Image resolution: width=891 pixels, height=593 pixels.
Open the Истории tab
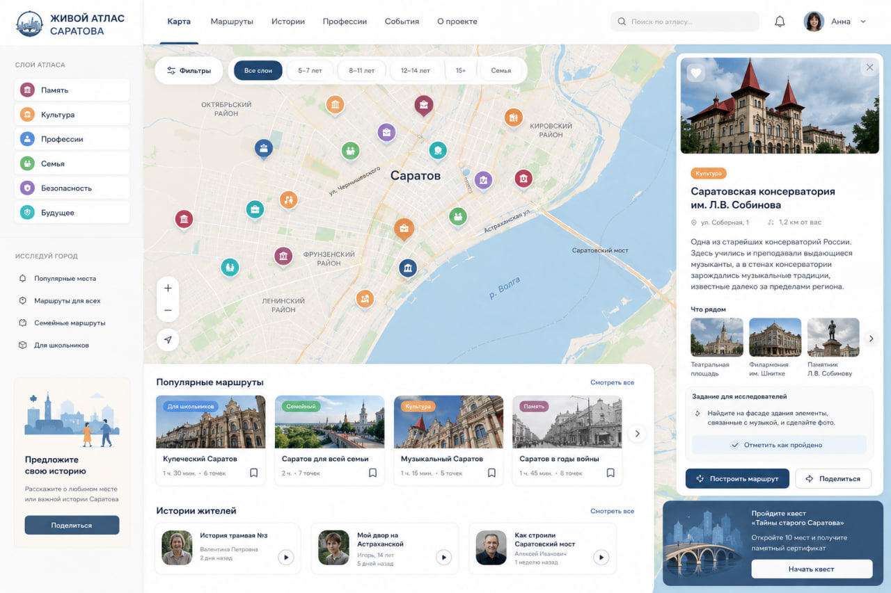[x=288, y=22]
